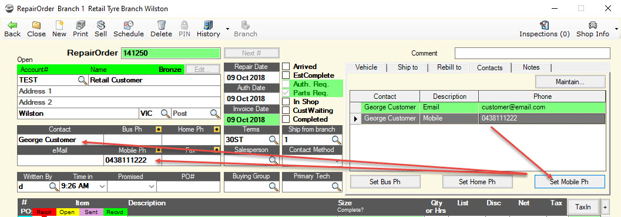Click the account number search magnifier
Image resolution: width=621 pixels, height=217 pixels.
(82, 80)
